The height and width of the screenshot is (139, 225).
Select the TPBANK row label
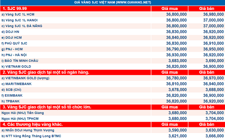10,101
